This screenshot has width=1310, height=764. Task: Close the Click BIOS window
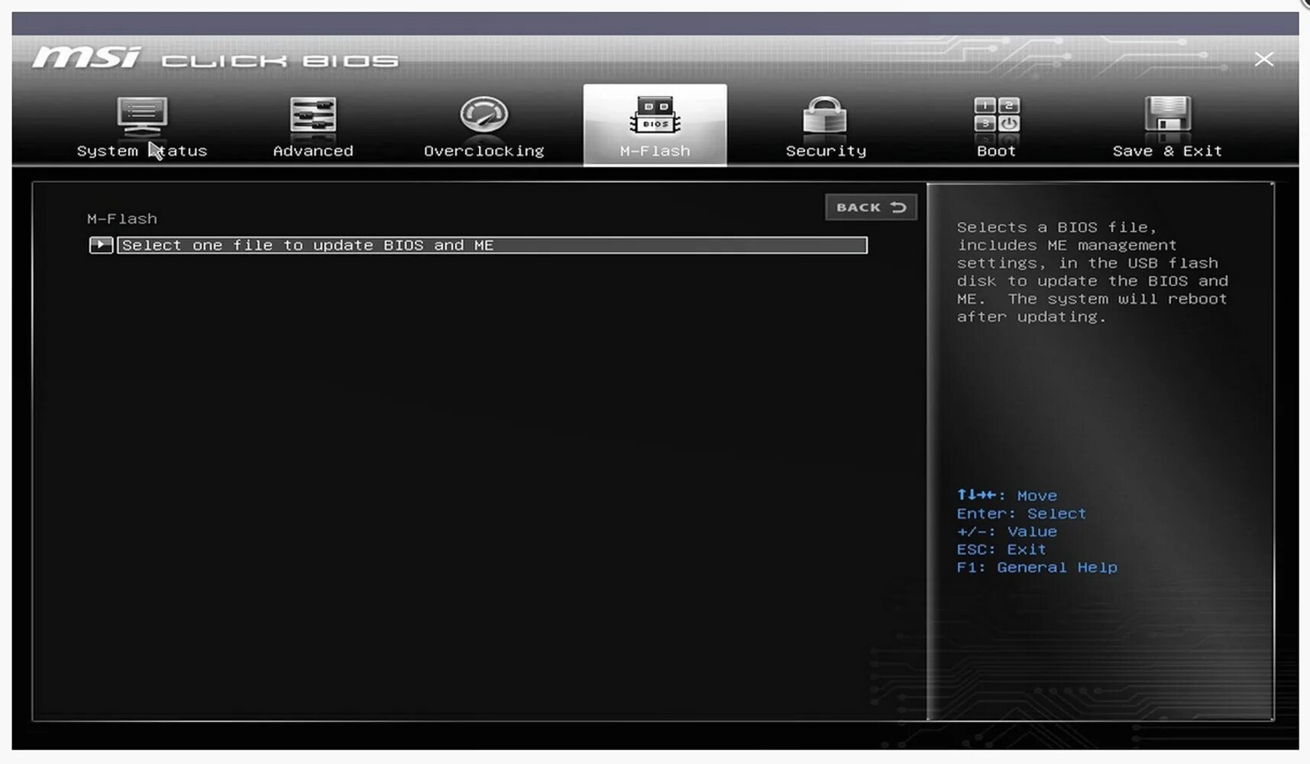click(1263, 59)
